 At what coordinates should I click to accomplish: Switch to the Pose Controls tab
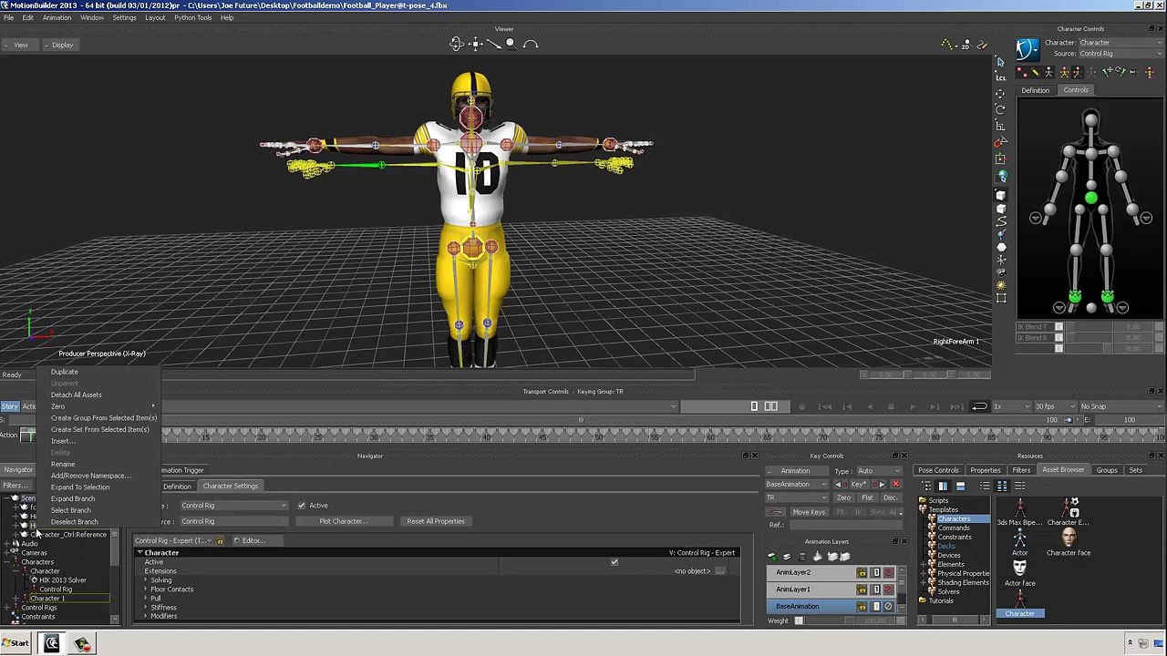point(938,470)
